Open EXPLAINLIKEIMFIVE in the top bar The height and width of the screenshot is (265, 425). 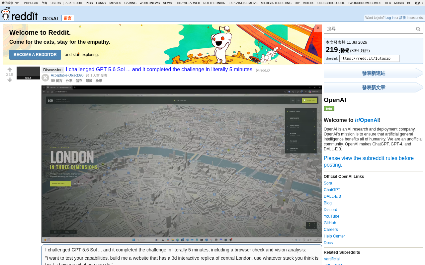tap(243, 3)
